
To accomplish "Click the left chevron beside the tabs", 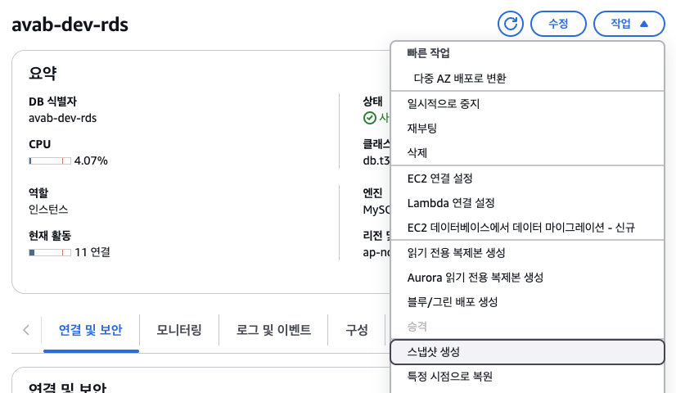I will [x=26, y=330].
